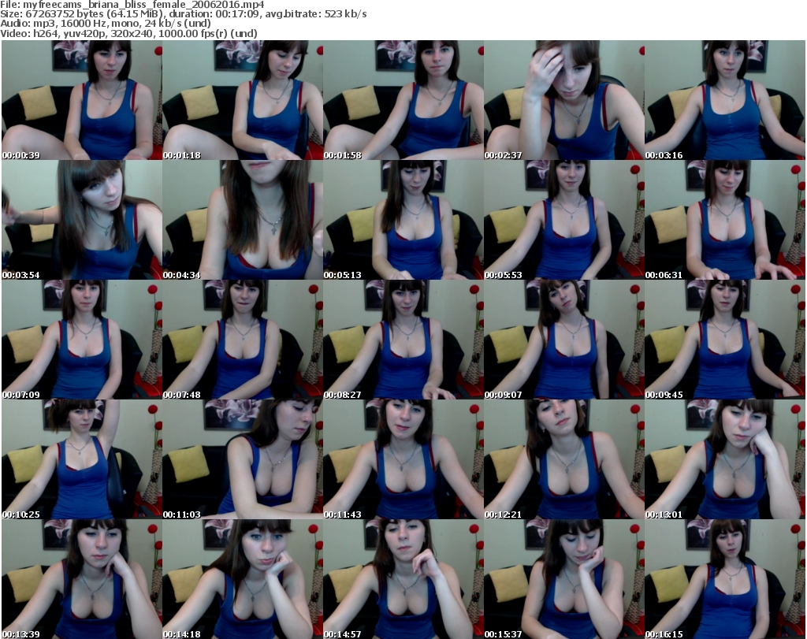Select the thumbnail frame at 00:13:01
Image resolution: width=807 pixels, height=639 pixels.
point(725,459)
